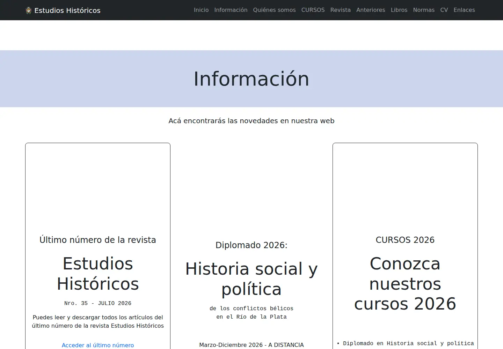
Task: Click the 'Nro. 35 - JULIO 2026' text
Action: (98, 303)
